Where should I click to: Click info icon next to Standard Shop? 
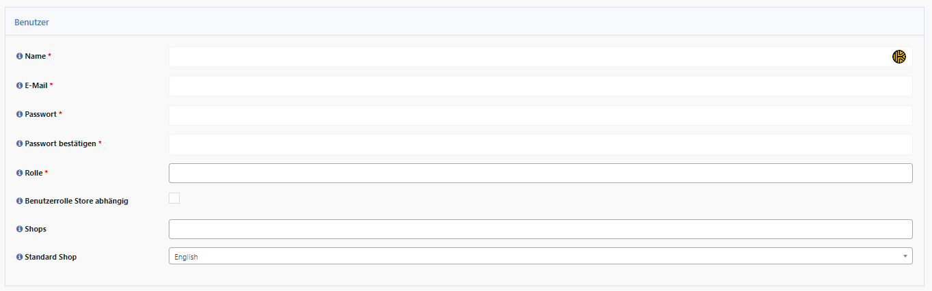[x=20, y=257]
